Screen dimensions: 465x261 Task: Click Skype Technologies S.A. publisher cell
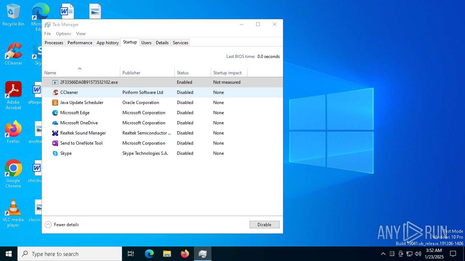coord(145,153)
